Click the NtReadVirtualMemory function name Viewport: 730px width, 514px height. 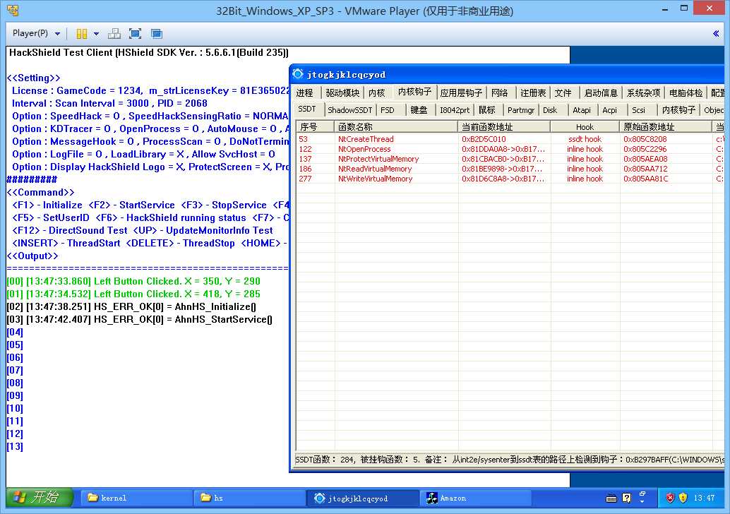[x=375, y=169]
